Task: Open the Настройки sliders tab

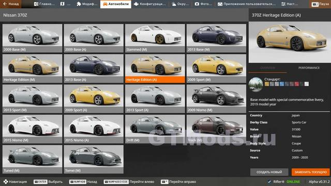Action: [x=290, y=4]
